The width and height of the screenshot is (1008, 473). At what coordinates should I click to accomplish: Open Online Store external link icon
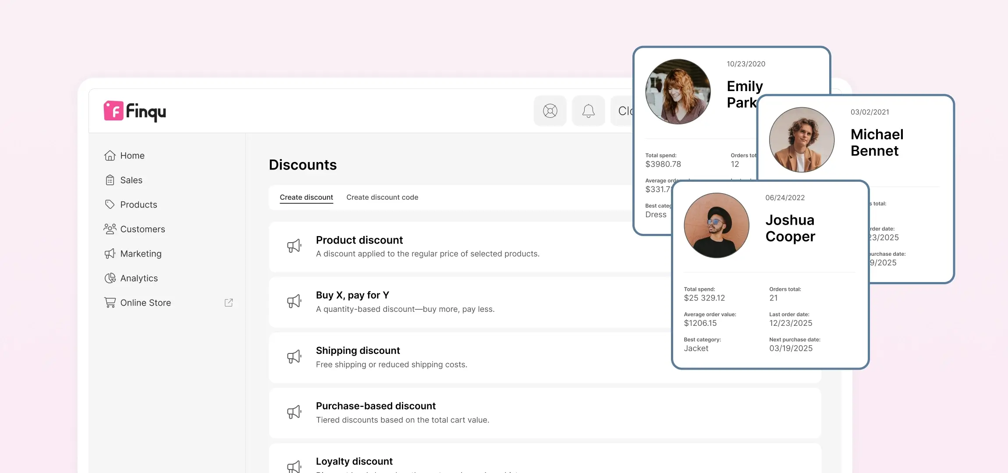pyautogui.click(x=228, y=303)
